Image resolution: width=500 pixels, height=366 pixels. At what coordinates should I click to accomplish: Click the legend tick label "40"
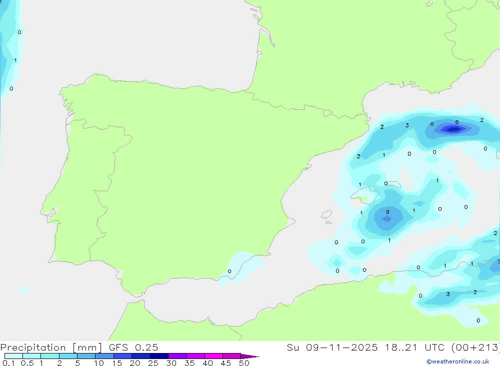[x=207, y=363]
